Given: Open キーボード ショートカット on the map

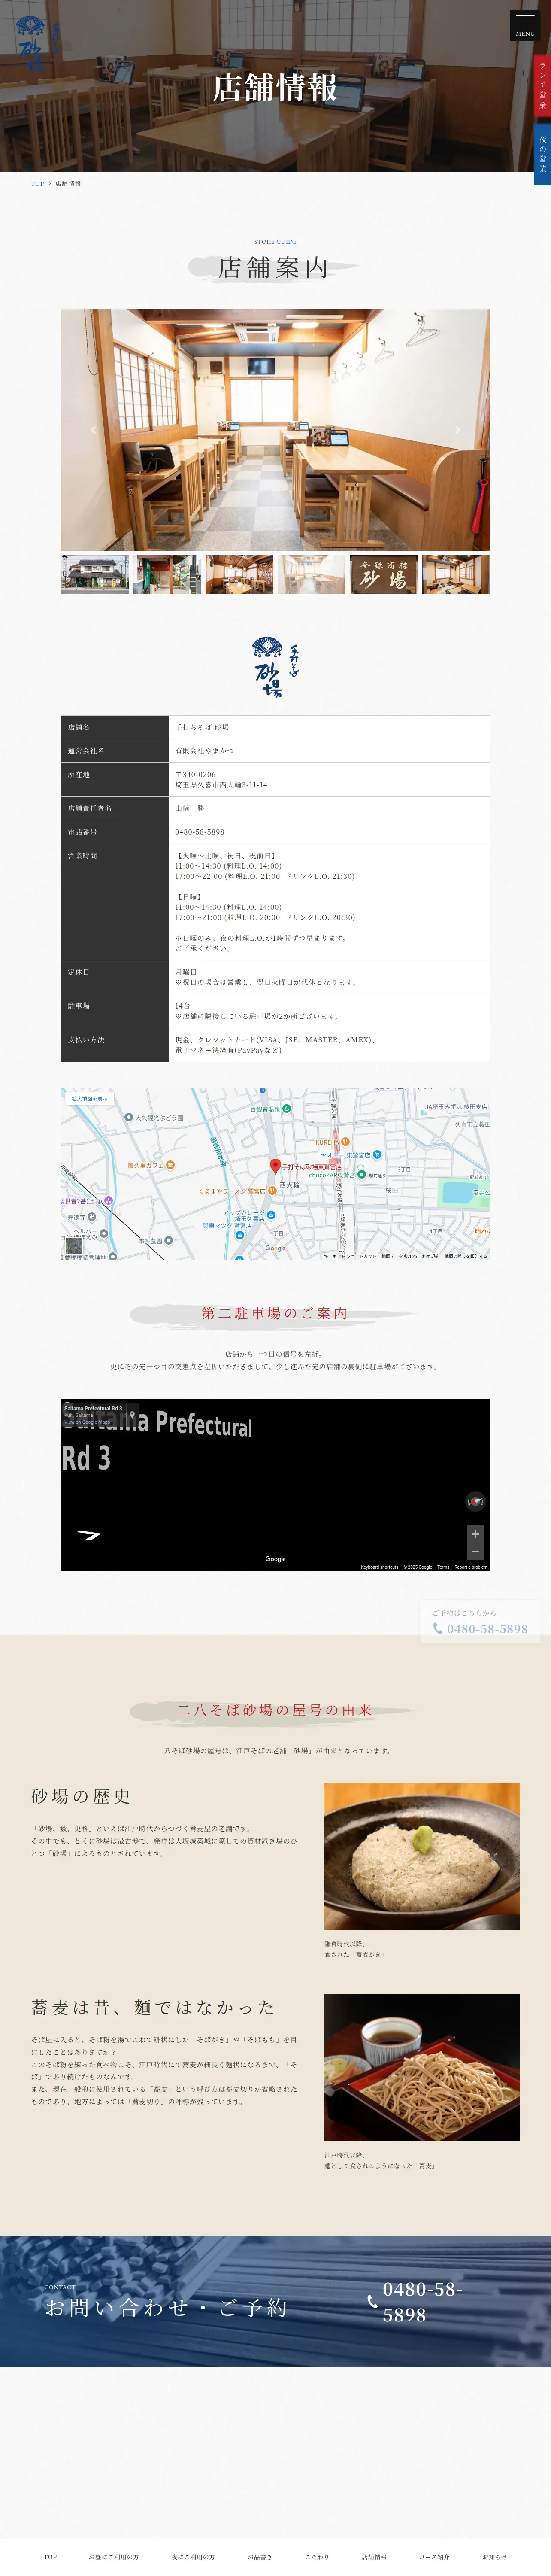Looking at the screenshot, I should pos(350,1256).
